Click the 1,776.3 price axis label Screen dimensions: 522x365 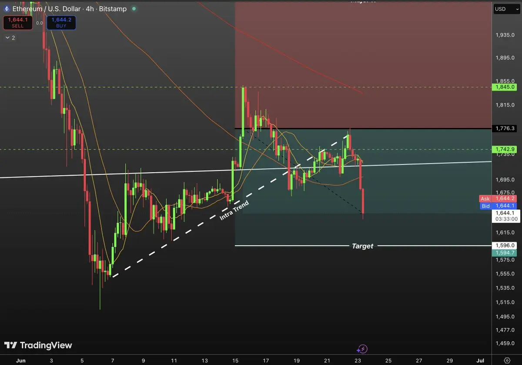coord(504,128)
